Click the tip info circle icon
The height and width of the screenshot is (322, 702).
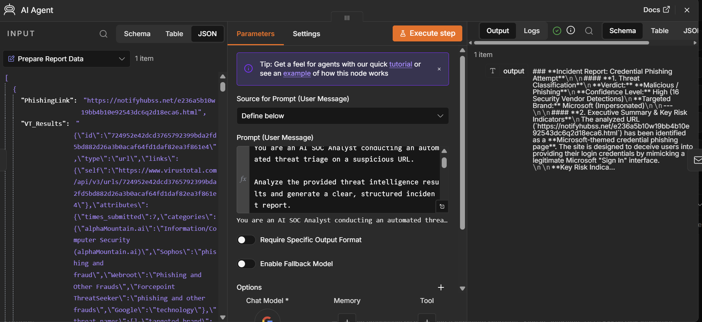click(x=248, y=69)
